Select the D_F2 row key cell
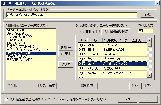Viewport: 161px width, 105px height. point(83,45)
